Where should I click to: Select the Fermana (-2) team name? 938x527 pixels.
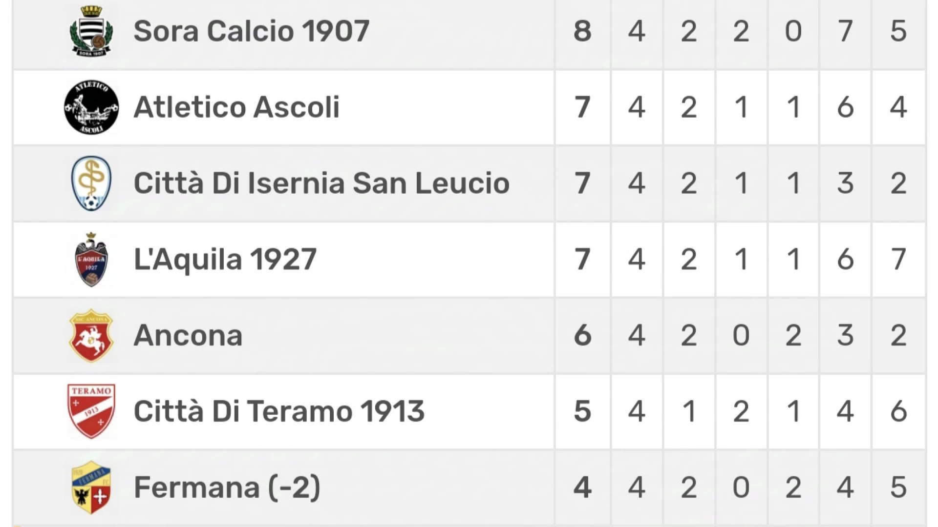pyautogui.click(x=227, y=487)
